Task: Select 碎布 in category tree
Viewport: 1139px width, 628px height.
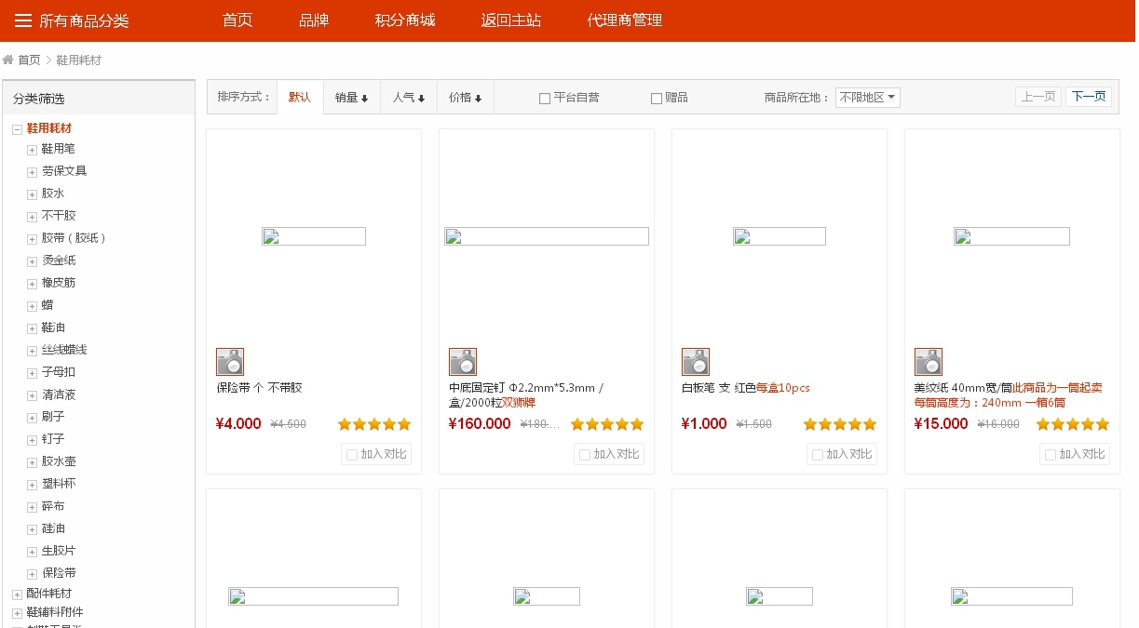Action: 53,506
